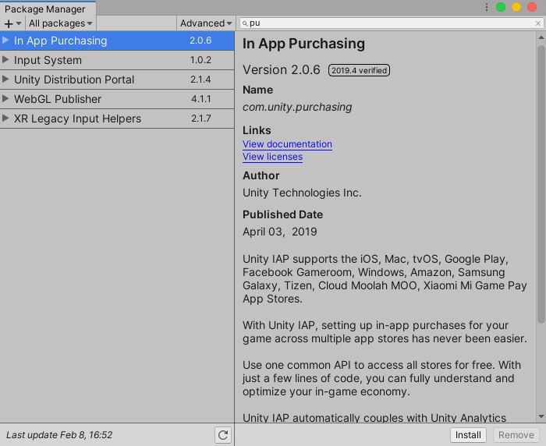Viewport: 546px width, 446px height.
Task: Select the Input System package
Action: [117, 60]
